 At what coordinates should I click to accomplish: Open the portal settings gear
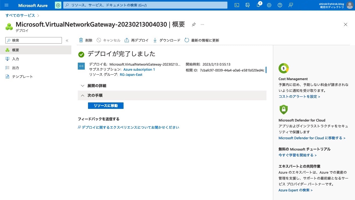click(269, 5)
